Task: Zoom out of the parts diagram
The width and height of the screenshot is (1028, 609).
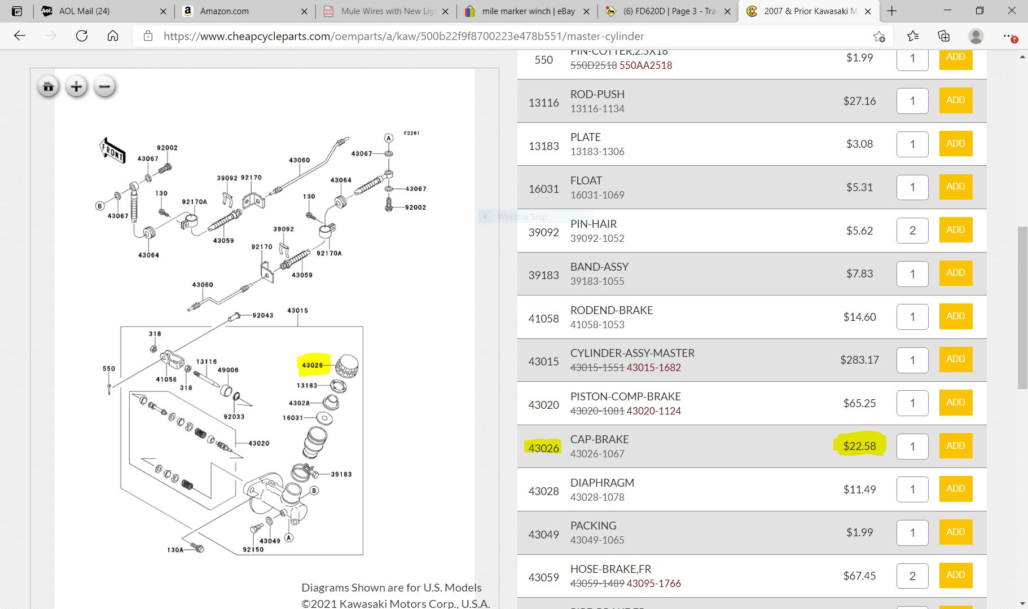Action: 104,87
